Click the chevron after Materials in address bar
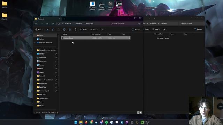223x125 pixels. point(74,24)
